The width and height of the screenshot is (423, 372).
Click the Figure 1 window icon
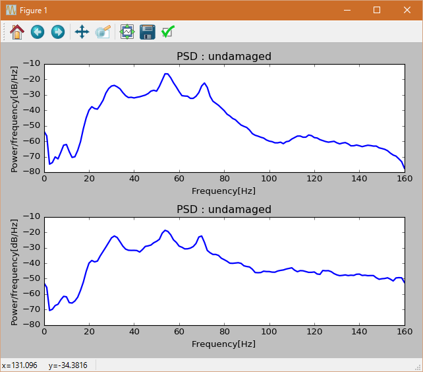click(x=11, y=11)
